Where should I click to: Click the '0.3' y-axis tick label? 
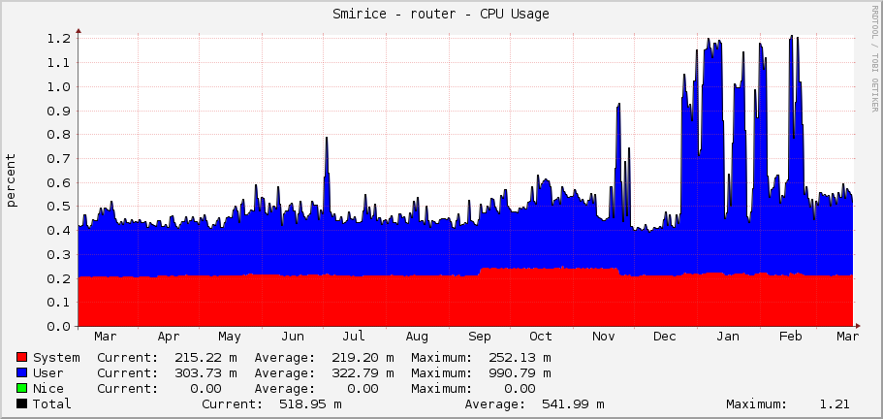coord(59,254)
